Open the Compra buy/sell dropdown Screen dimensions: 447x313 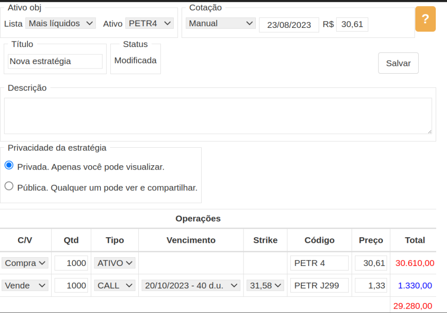tap(25, 263)
